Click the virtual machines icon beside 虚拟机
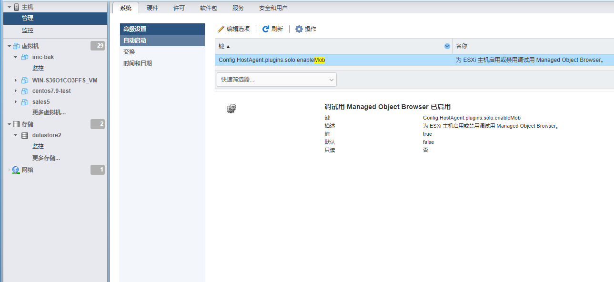614x282 pixels. pyautogui.click(x=16, y=46)
